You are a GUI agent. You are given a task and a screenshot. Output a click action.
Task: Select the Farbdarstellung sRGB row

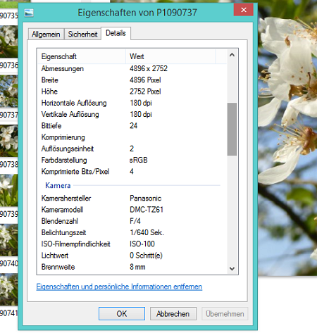tap(132, 160)
